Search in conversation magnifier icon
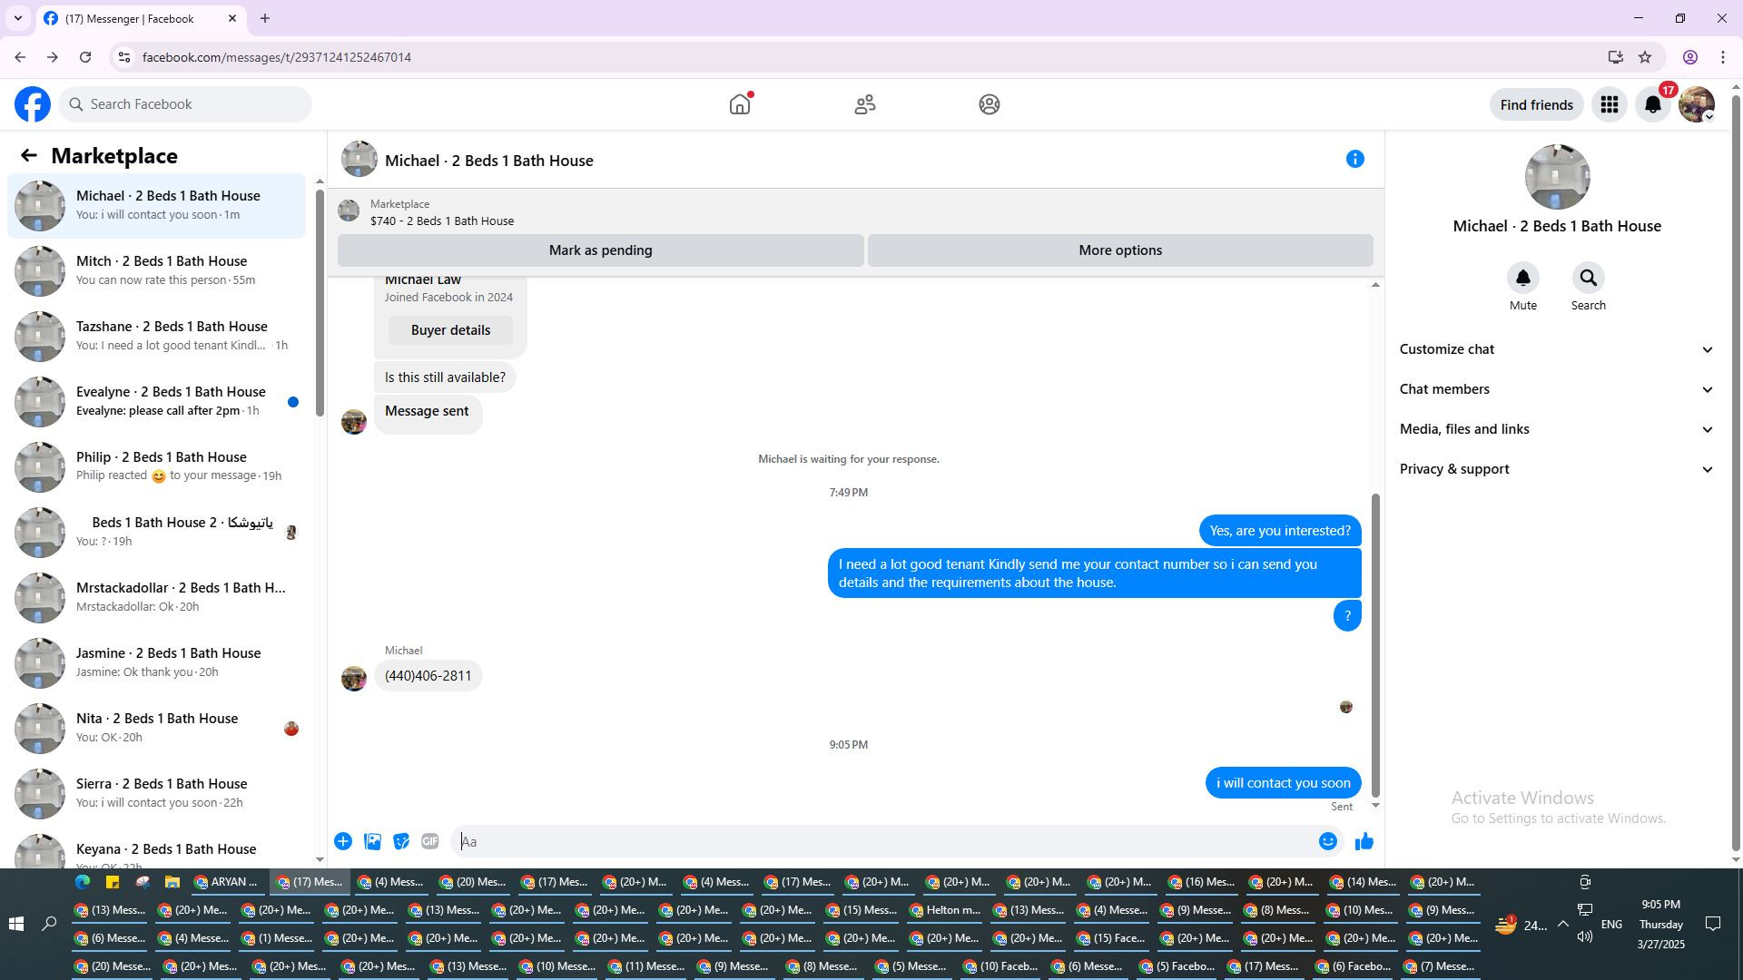The width and height of the screenshot is (1743, 980). (x=1589, y=278)
